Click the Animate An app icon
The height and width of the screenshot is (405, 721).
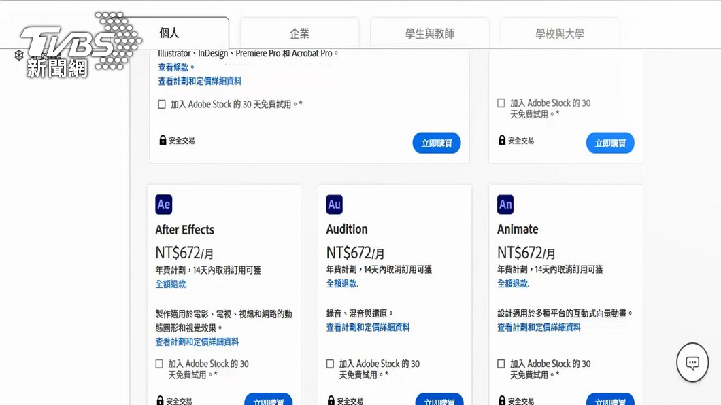coord(505,205)
